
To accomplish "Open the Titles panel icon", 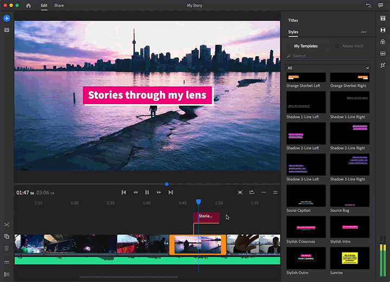I will 382,18.
